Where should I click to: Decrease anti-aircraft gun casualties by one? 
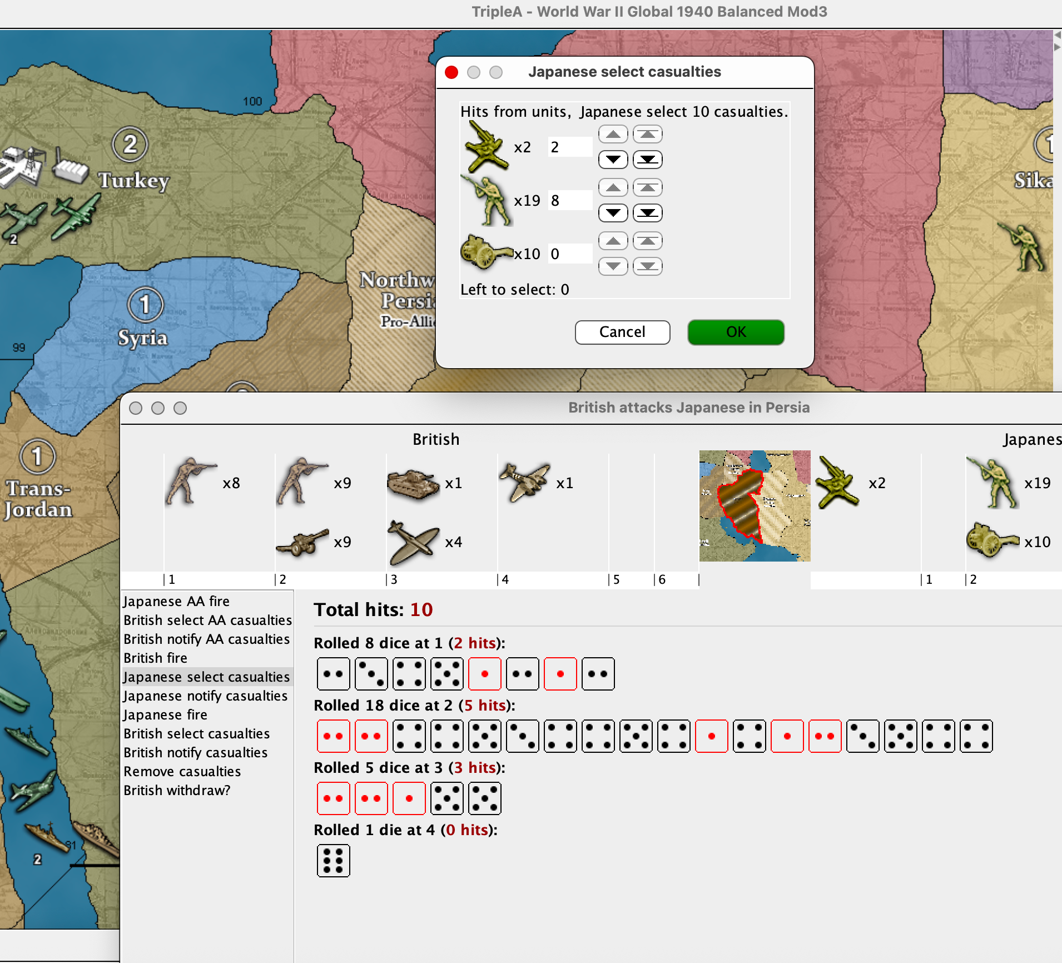coord(613,160)
